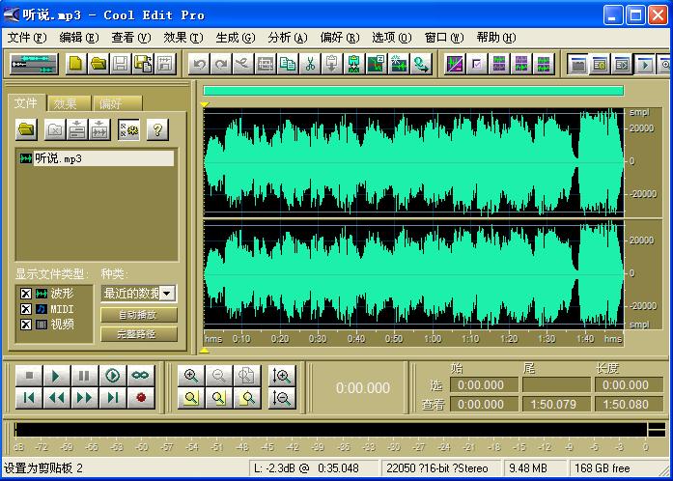Click the 自动播放 button

point(139,315)
